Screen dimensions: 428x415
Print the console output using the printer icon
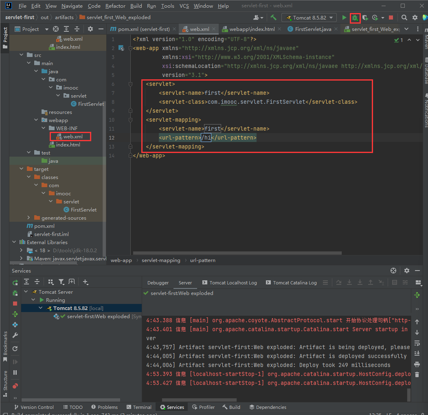417,364
